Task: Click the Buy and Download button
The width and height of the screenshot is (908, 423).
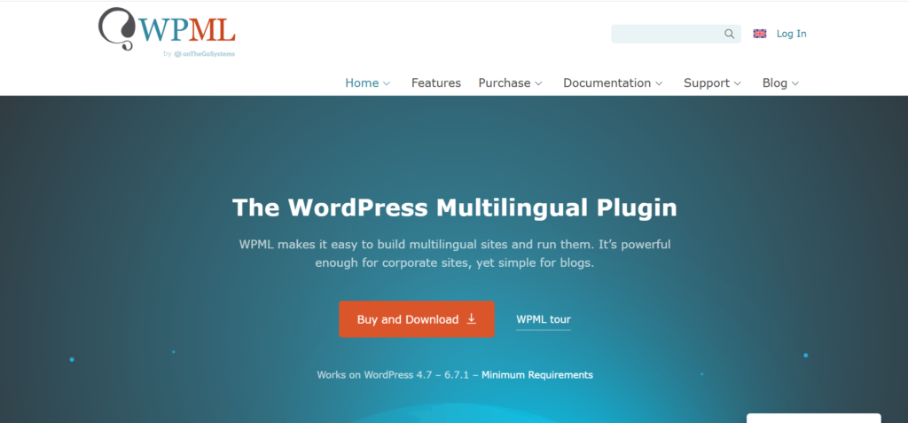Action: (x=417, y=319)
